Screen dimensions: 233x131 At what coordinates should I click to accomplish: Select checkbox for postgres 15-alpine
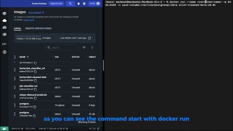click(x=15, y=105)
